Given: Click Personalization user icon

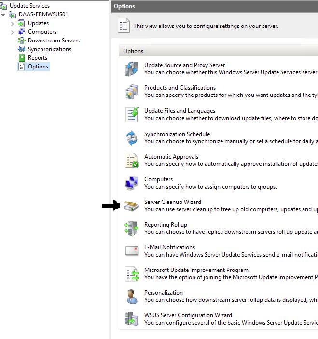Looking at the screenshot, I should [132, 297].
